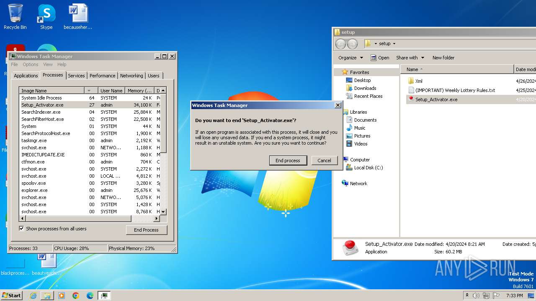536x301 pixels.
Task: Open the Options menu in Task Manager
Action: tap(31, 64)
